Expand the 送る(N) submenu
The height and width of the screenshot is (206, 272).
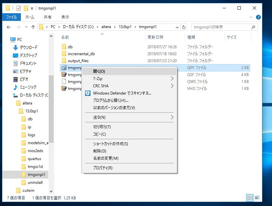pos(172,117)
